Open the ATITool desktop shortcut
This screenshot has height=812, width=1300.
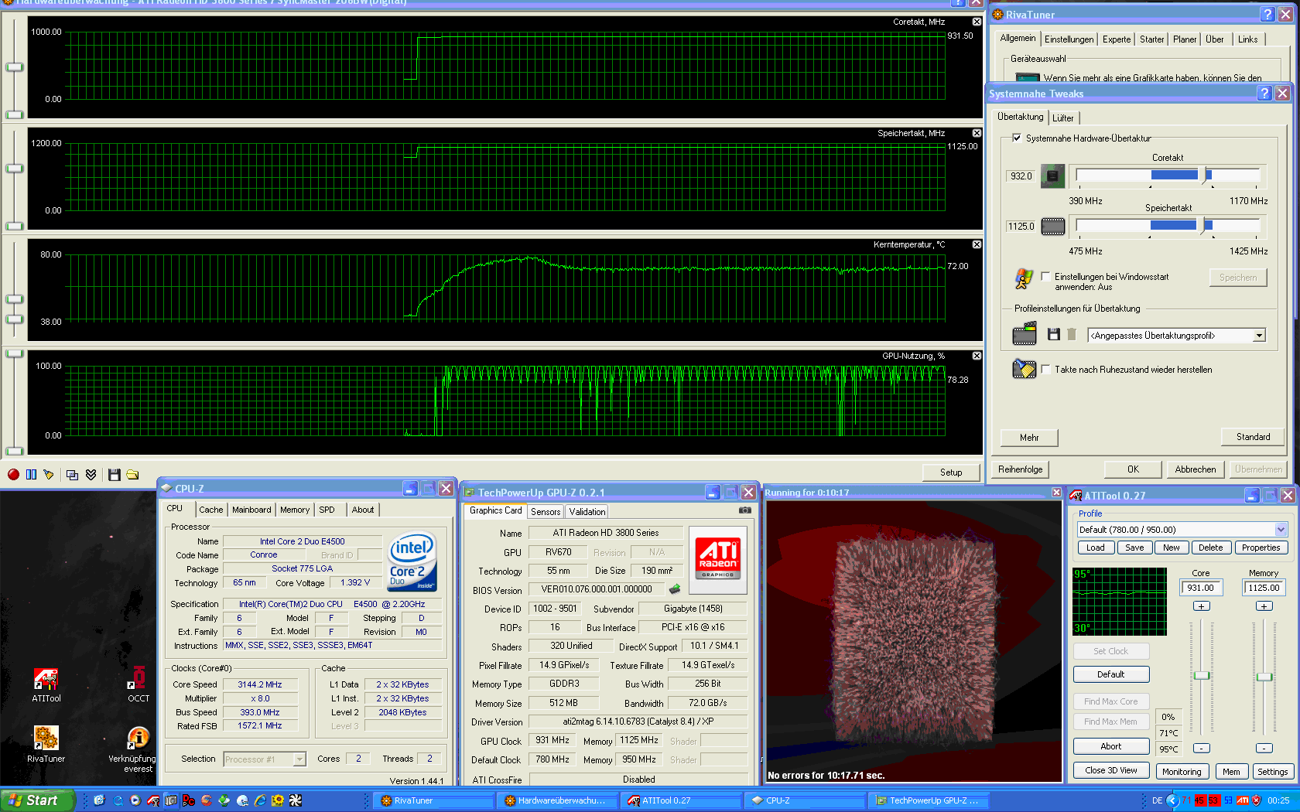pos(46,685)
